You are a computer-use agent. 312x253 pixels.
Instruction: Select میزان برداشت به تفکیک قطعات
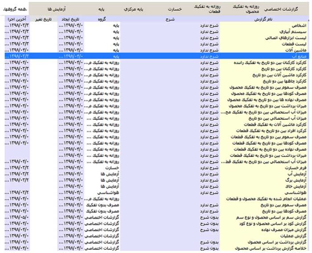268,155
